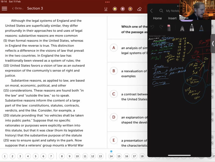Select answer choice A
The width and height of the screenshot is (215, 162).
point(114,48)
